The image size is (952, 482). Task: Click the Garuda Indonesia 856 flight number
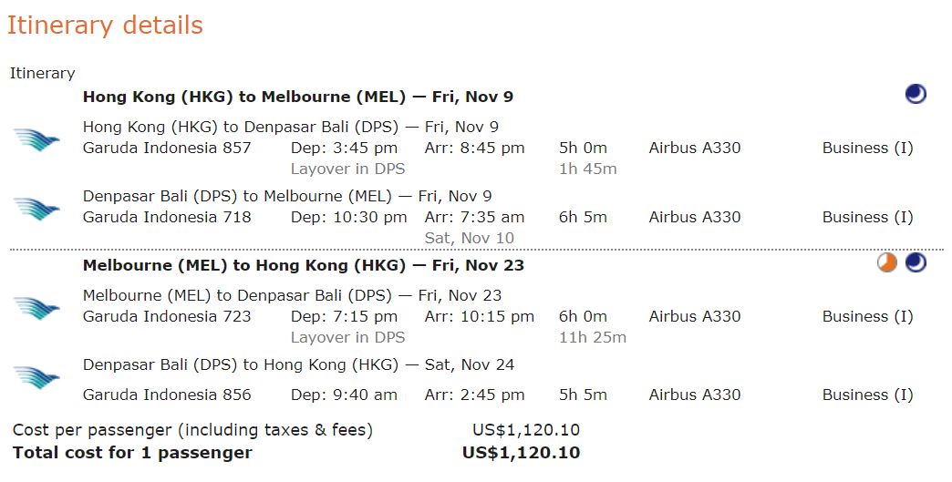(167, 395)
